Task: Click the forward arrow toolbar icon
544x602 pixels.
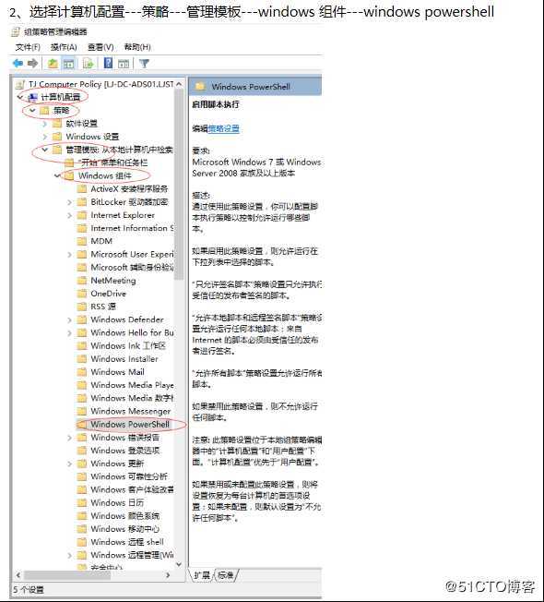Action: (x=33, y=64)
